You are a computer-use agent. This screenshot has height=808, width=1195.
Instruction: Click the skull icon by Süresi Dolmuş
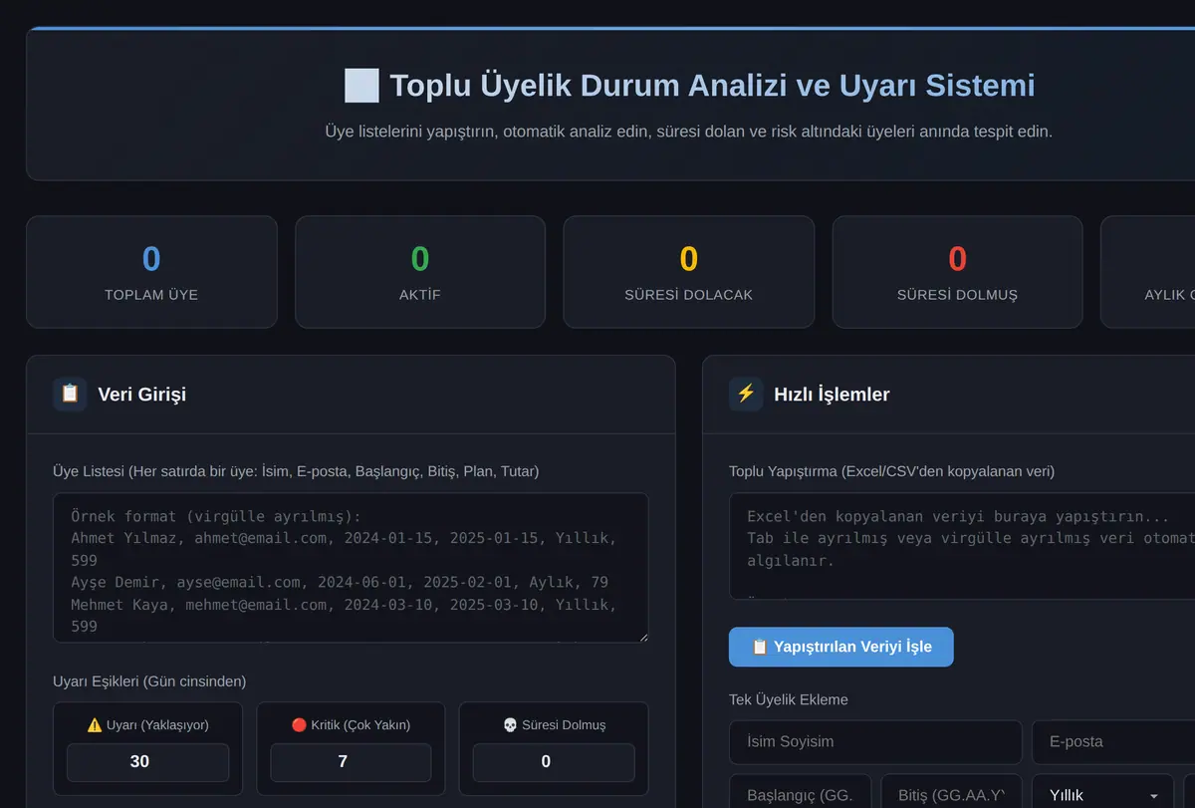click(x=510, y=725)
